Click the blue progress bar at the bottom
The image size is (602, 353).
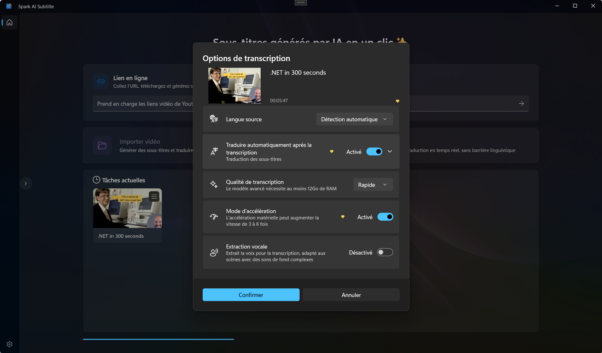pos(158,339)
